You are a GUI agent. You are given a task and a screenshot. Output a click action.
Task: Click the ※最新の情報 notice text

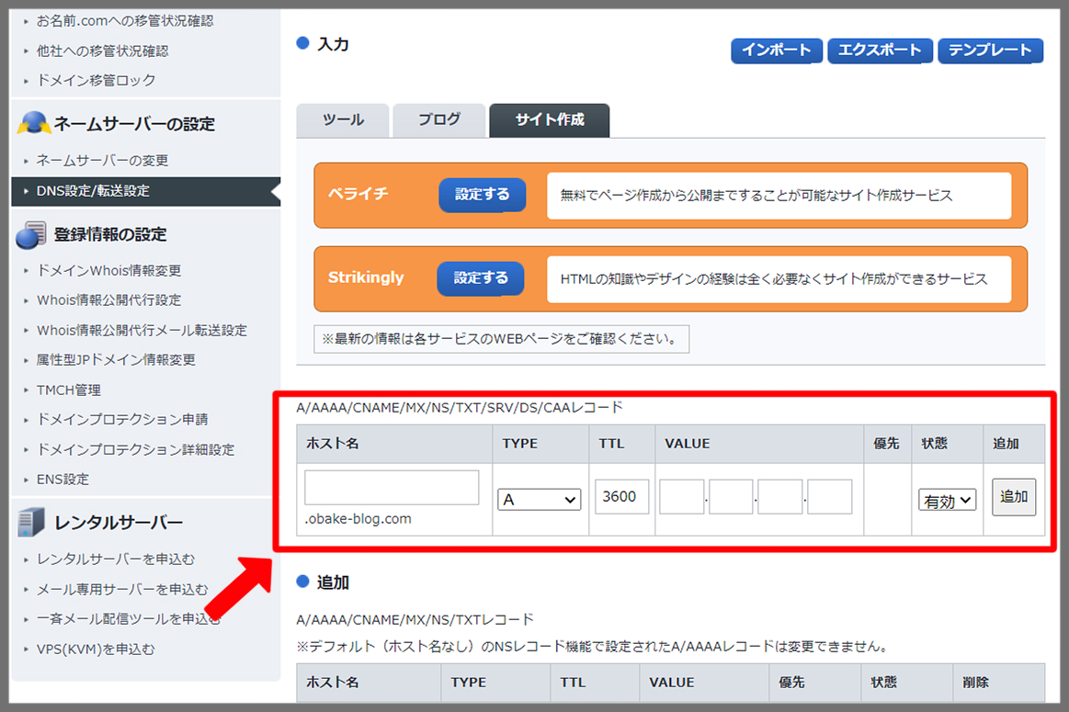coord(502,339)
